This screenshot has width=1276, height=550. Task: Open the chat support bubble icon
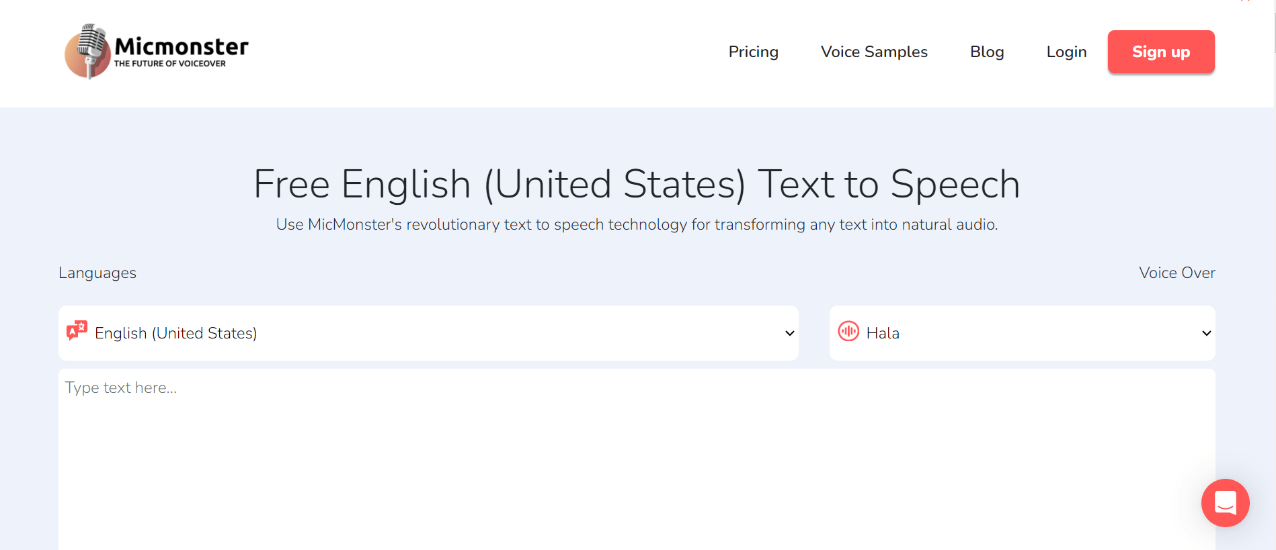pos(1225,503)
